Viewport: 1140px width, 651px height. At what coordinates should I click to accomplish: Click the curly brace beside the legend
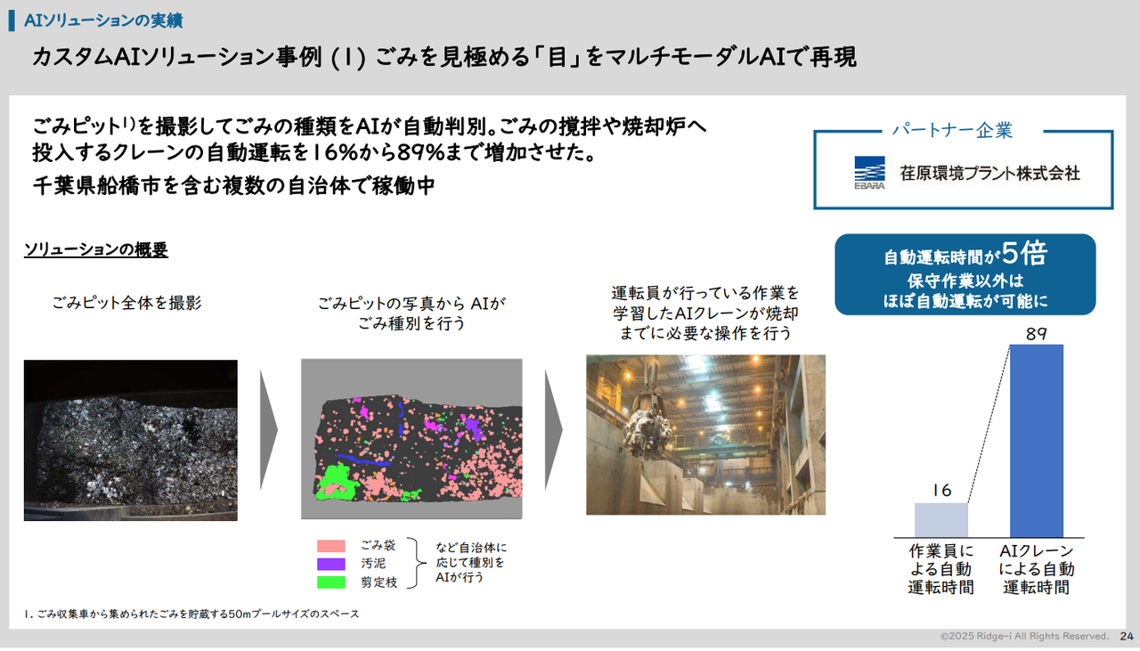[x=416, y=564]
